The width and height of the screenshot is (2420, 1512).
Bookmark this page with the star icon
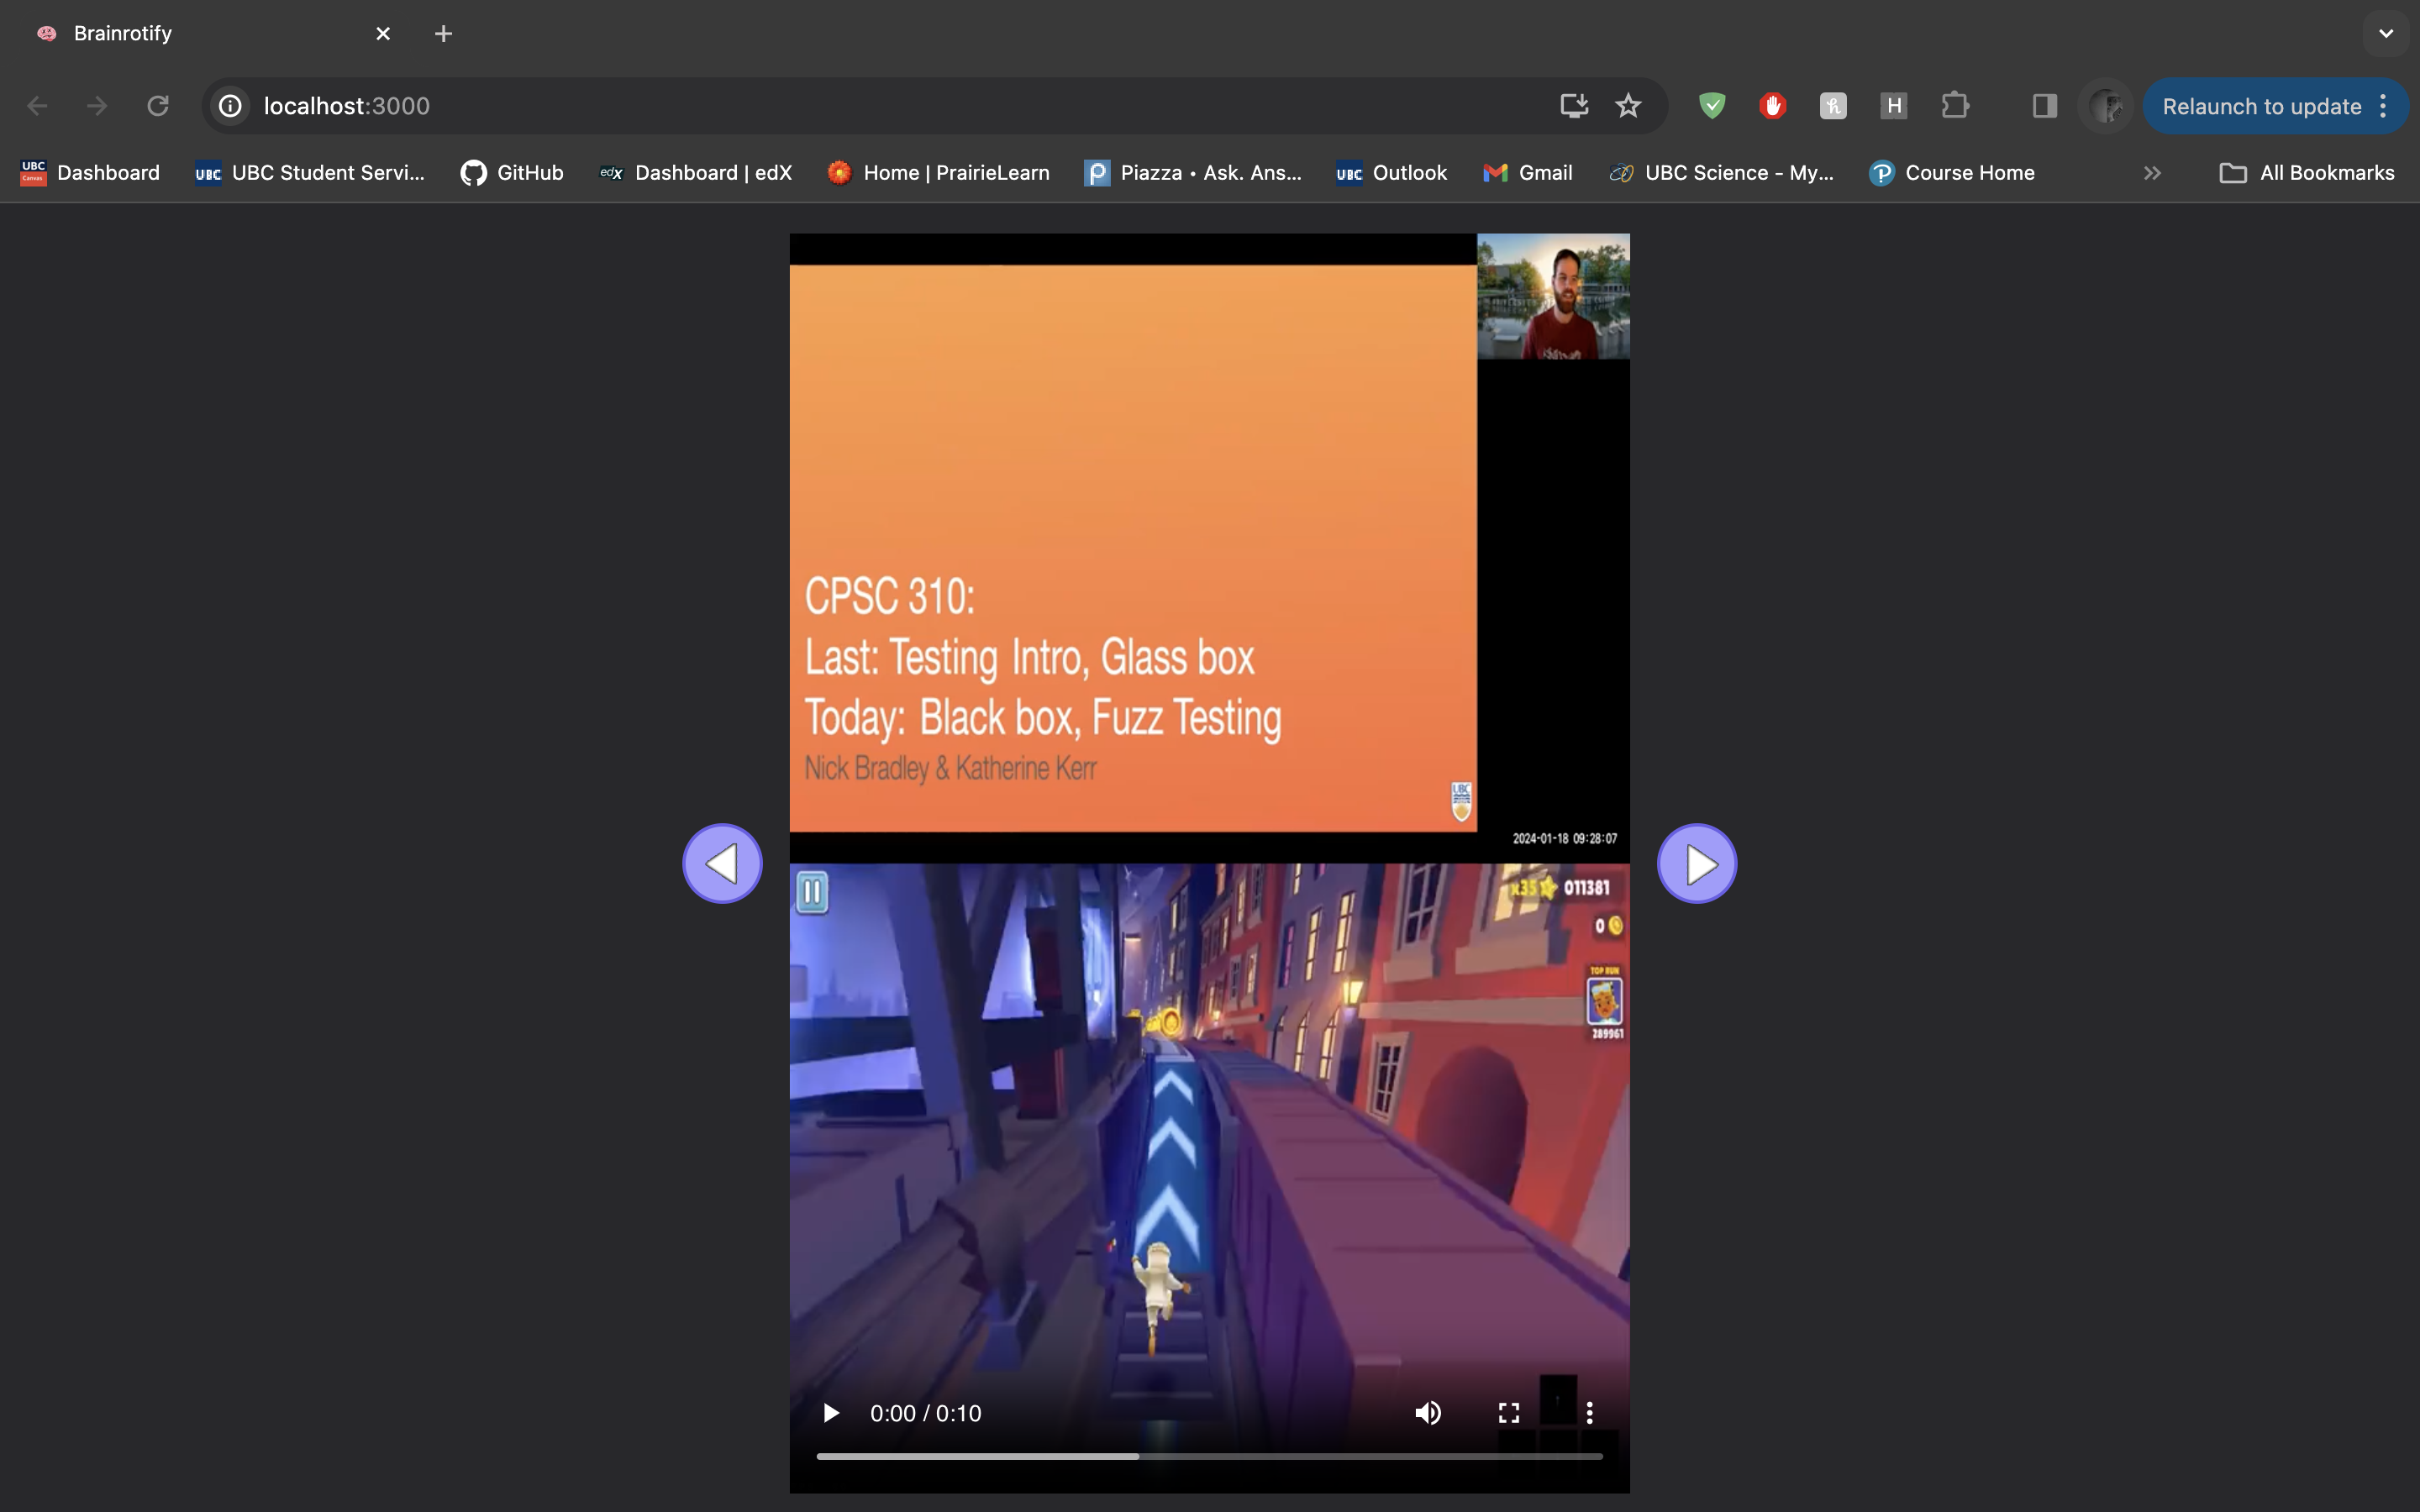coord(1628,106)
